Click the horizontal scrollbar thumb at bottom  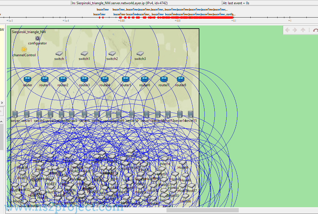coord(202,210)
